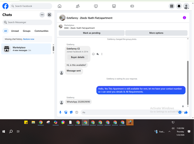
Task: Click the $900 - 2beds 1bath Flat/apartment listing text
Action: click(80, 28)
